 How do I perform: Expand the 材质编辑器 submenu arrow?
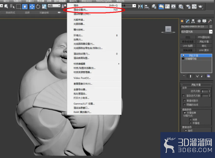[x=119, y=64]
